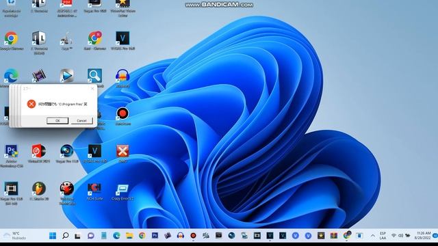This screenshot has width=438, height=246.
Task: Open the weather widget showing 16°C
Action: tap(15, 236)
